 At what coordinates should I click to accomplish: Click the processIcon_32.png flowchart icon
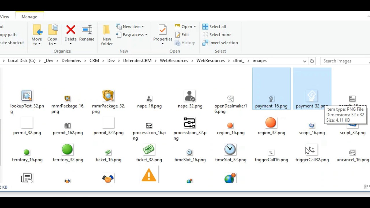point(190,122)
